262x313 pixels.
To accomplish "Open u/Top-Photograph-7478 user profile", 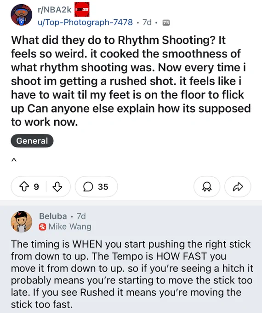I will (x=85, y=23).
